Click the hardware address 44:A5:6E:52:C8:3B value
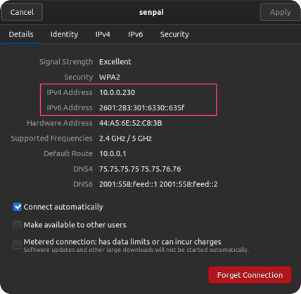Viewport: 301px width, 294px height. [131, 123]
